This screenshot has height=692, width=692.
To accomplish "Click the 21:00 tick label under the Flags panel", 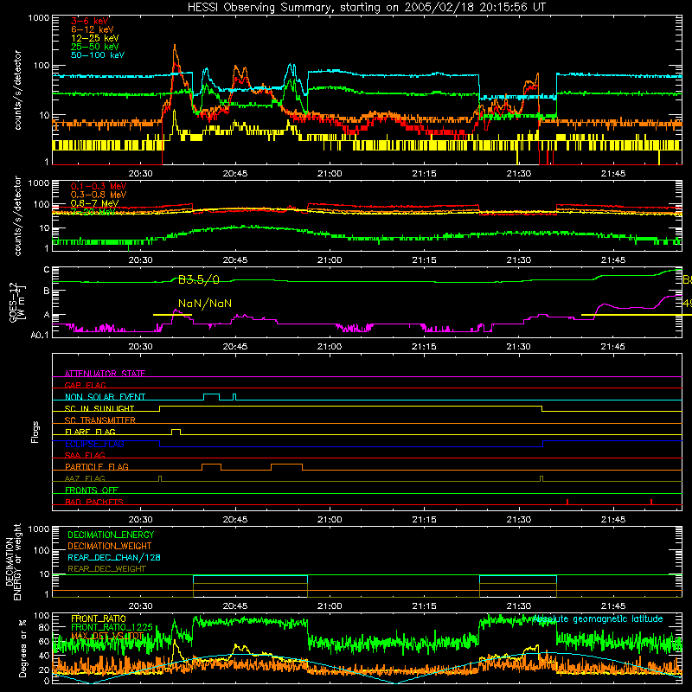I will pyautogui.click(x=330, y=520).
